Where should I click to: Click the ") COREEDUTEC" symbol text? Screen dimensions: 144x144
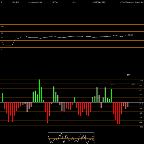99,2
